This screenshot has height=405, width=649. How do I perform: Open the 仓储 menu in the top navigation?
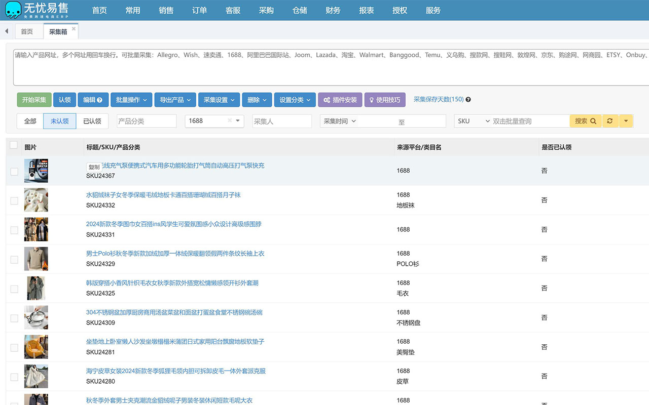(300, 10)
